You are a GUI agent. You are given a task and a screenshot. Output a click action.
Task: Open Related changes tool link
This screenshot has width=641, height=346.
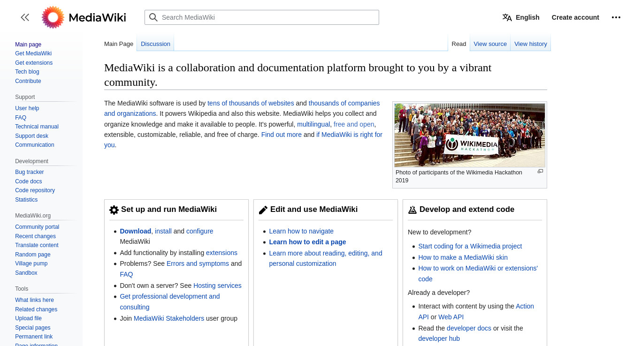click(36, 309)
